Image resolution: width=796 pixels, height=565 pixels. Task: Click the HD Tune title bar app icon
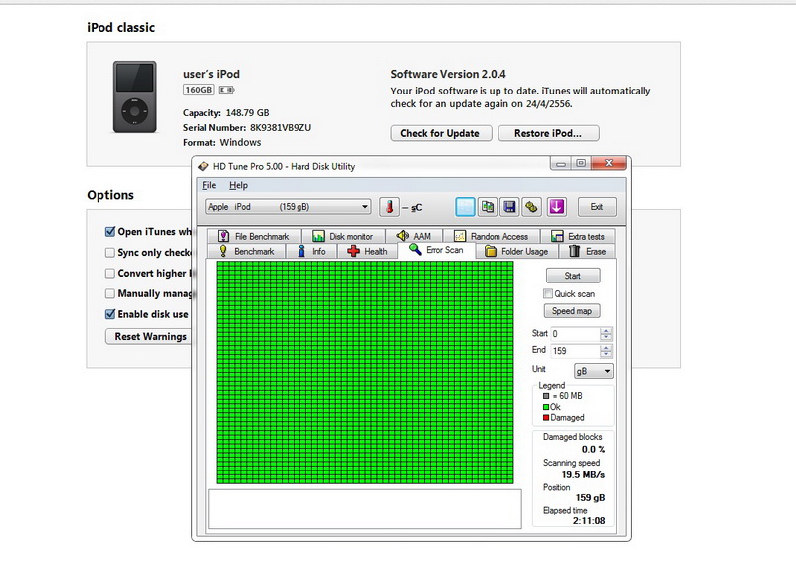[x=203, y=166]
